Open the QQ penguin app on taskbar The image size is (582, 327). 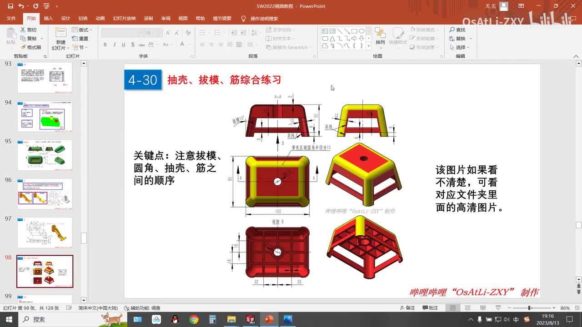coord(176,319)
